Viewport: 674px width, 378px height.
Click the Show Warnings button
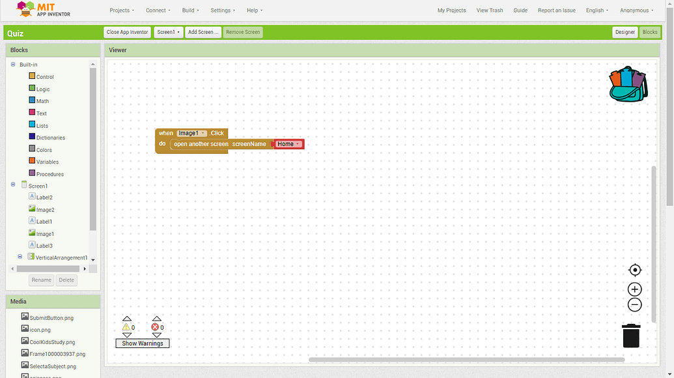pyautogui.click(x=142, y=343)
